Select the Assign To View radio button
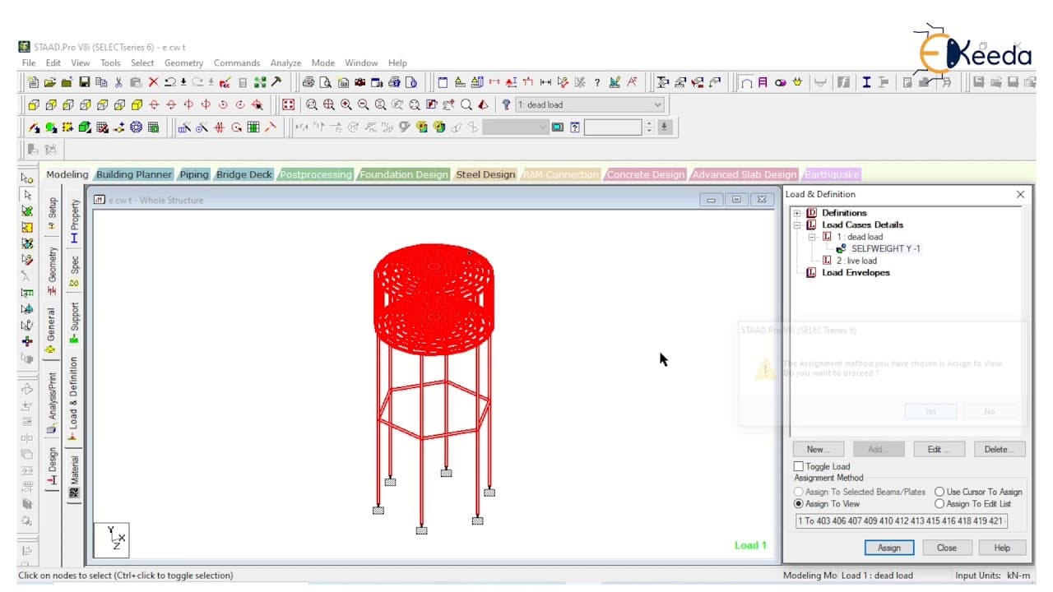Screen dimensions: 1053x592 click(x=799, y=503)
